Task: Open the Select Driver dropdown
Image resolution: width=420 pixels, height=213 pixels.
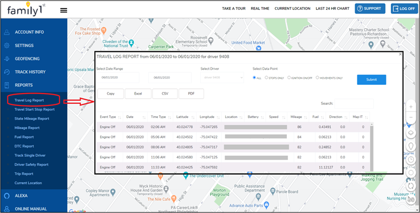Action: tap(222, 78)
